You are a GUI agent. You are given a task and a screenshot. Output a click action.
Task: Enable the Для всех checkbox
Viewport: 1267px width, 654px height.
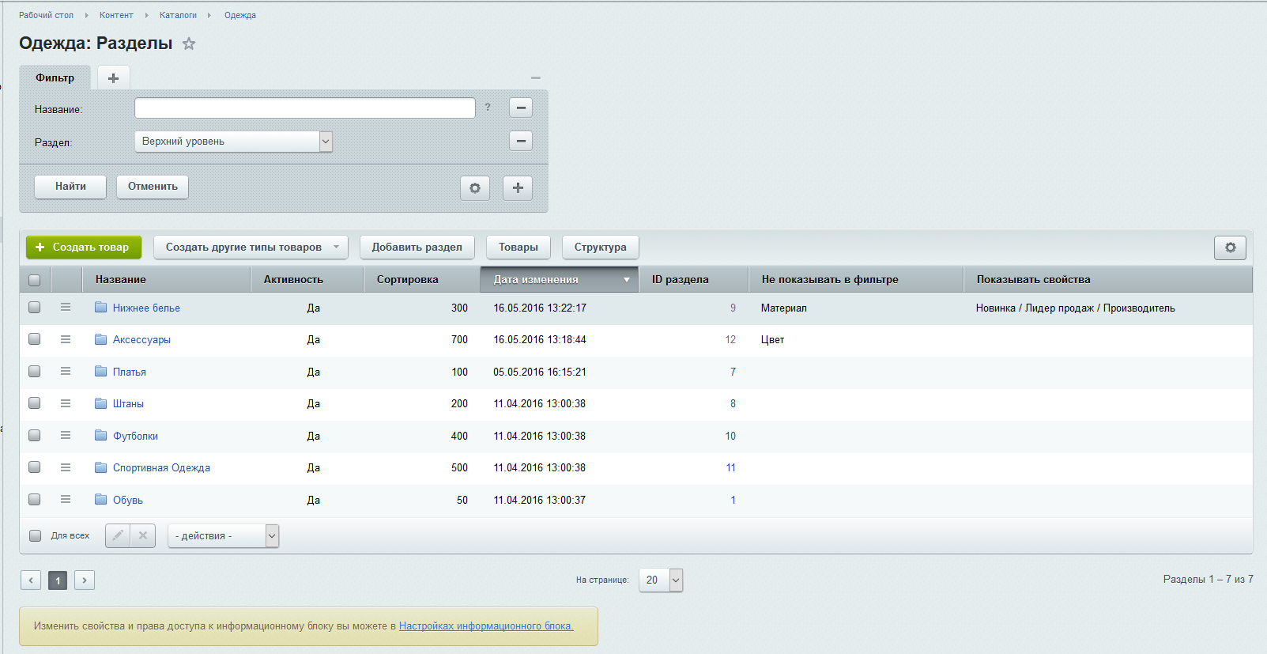pos(35,535)
